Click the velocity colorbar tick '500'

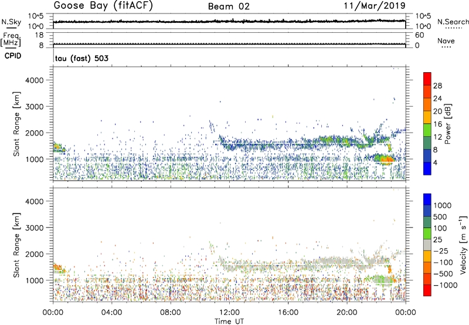440,217
